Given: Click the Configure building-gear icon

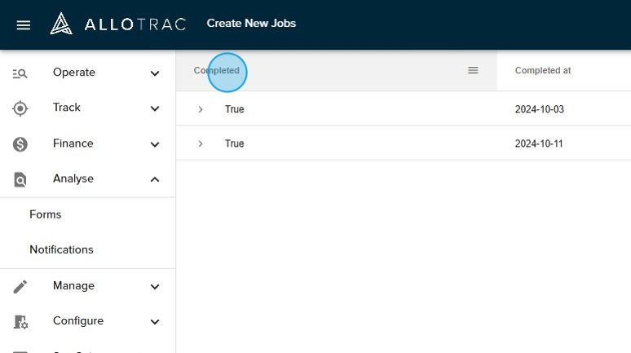Looking at the screenshot, I should (x=20, y=322).
